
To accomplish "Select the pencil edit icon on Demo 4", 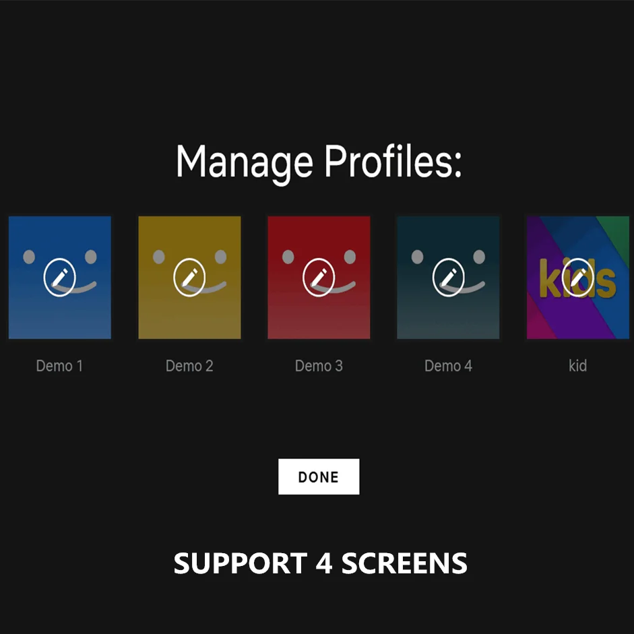I will [448, 278].
